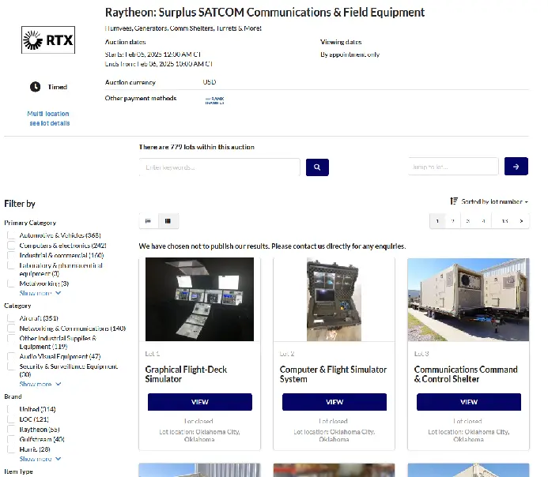This screenshot has height=477, width=548.
Task: Enable the Raytheon brand filter
Action: [12, 429]
